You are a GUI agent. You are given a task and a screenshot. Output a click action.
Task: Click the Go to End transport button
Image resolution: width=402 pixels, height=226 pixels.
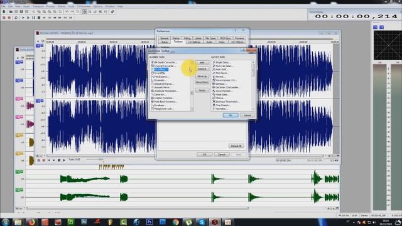tap(70, 18)
